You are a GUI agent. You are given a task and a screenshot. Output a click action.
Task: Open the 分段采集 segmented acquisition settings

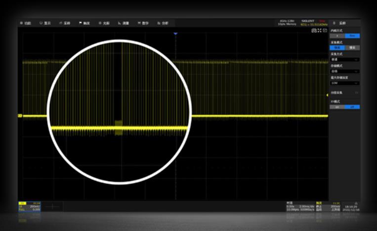(x=344, y=92)
